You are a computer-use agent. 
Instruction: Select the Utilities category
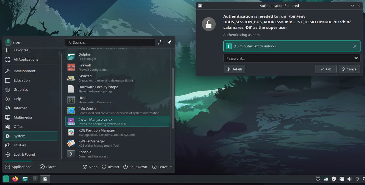[x=31, y=145]
